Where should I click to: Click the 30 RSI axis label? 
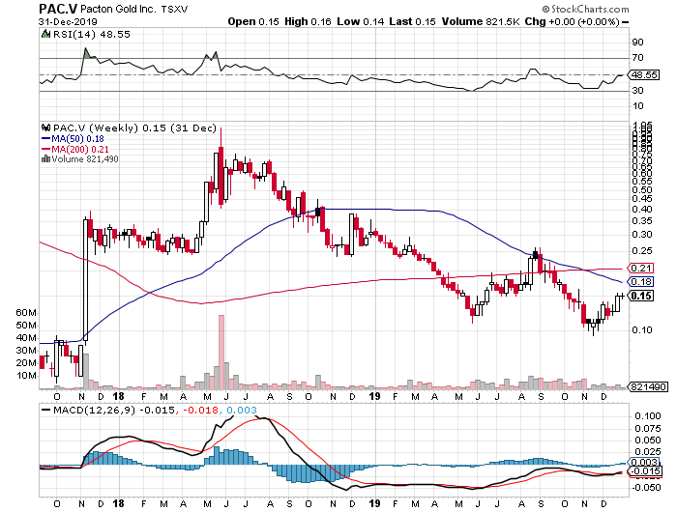pyautogui.click(x=637, y=91)
